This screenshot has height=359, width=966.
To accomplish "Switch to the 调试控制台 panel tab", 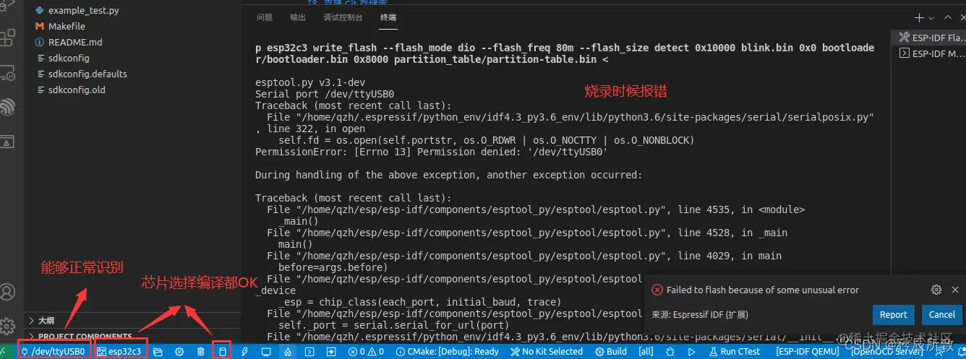I will 343,17.
